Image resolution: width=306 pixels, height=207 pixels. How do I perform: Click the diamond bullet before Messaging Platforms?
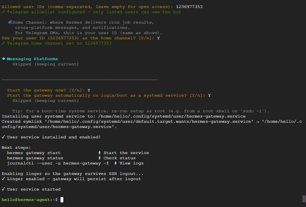(x=4, y=59)
